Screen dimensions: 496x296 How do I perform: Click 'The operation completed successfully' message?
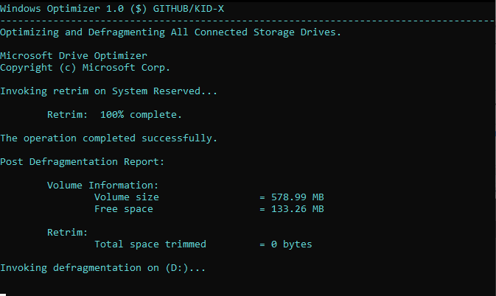pos(108,138)
